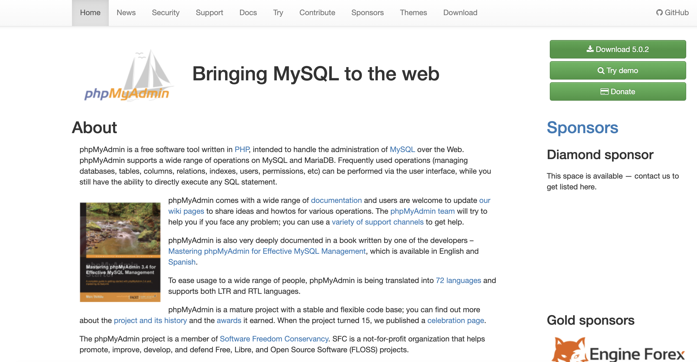Follow the MySQL link in About text
This screenshot has height=362, width=697.
(402, 149)
